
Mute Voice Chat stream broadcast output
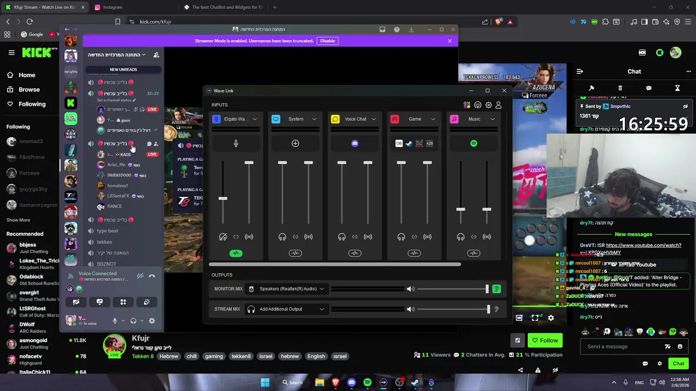pyautogui.click(x=368, y=237)
